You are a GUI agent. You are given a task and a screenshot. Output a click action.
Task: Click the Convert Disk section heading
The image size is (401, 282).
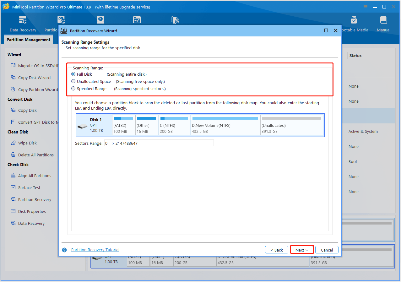[x=20, y=99]
